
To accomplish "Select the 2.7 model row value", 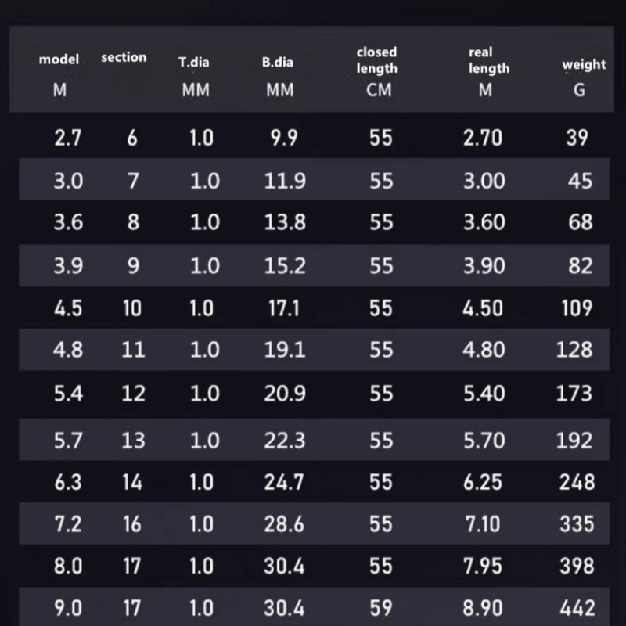I will [68, 139].
